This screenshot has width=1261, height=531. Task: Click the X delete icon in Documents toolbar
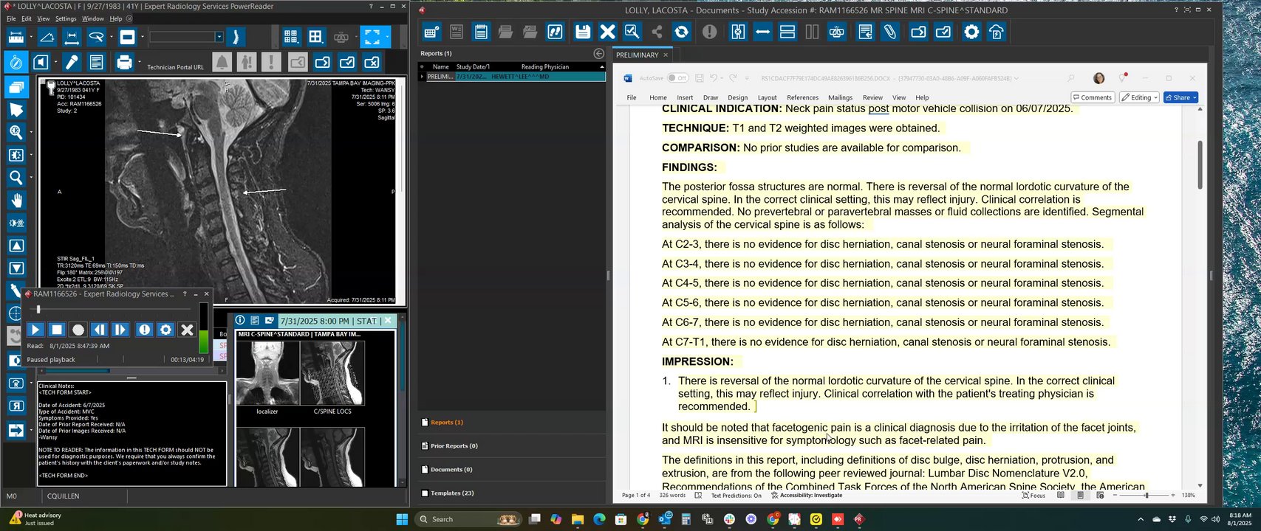[607, 32]
